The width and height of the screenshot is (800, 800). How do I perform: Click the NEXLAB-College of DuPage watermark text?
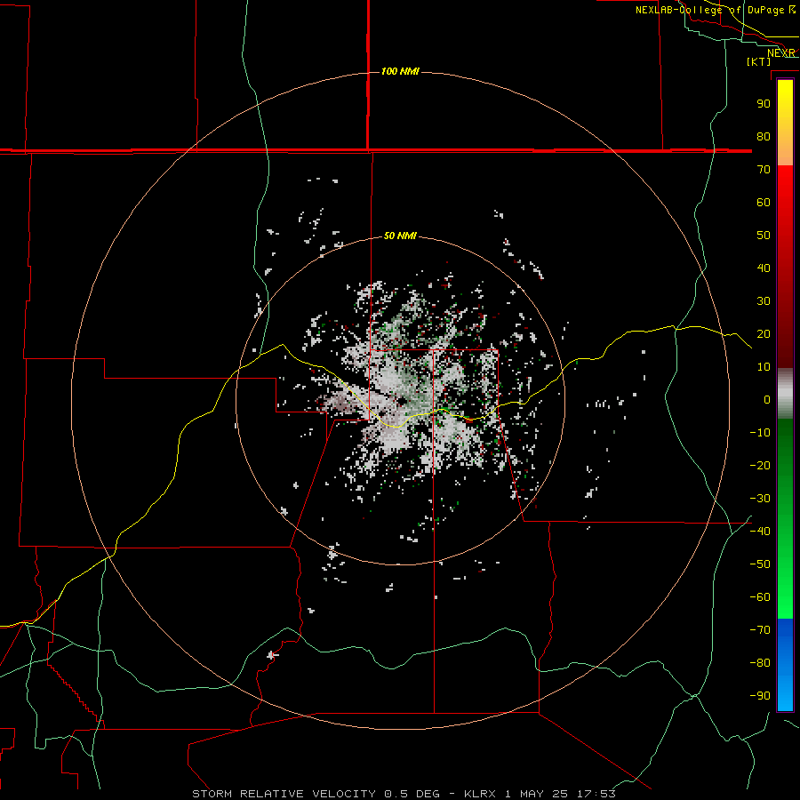pos(715,10)
